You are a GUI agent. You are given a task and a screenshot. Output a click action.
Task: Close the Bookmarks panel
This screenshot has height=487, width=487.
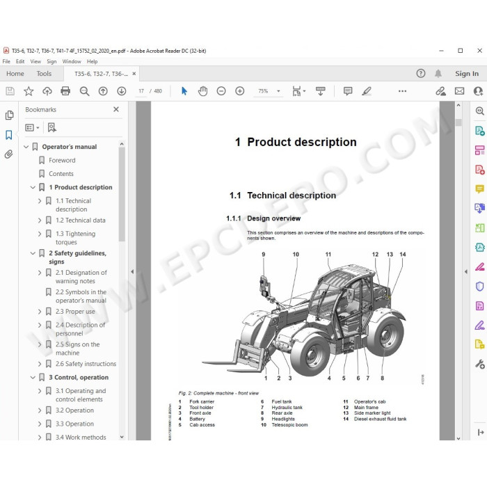[x=116, y=109]
